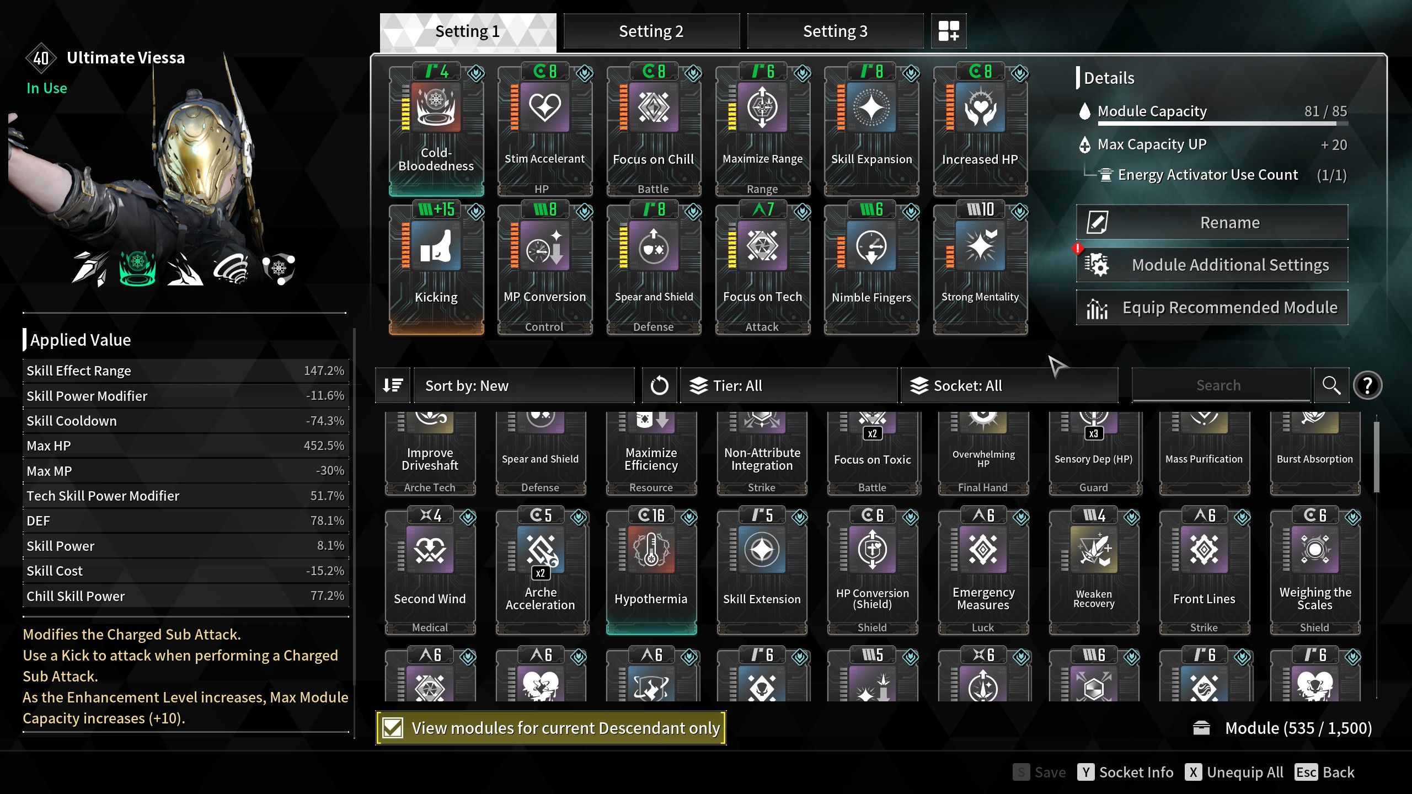The width and height of the screenshot is (1412, 794).
Task: Click the module Search input field
Action: [1221, 385]
